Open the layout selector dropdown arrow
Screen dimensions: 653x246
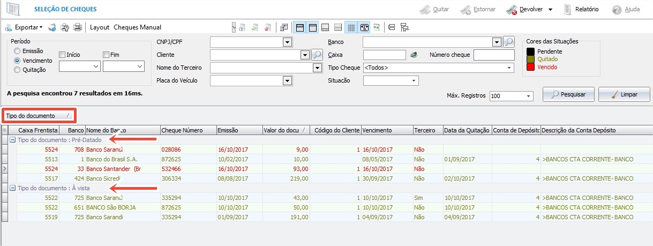pos(234,27)
